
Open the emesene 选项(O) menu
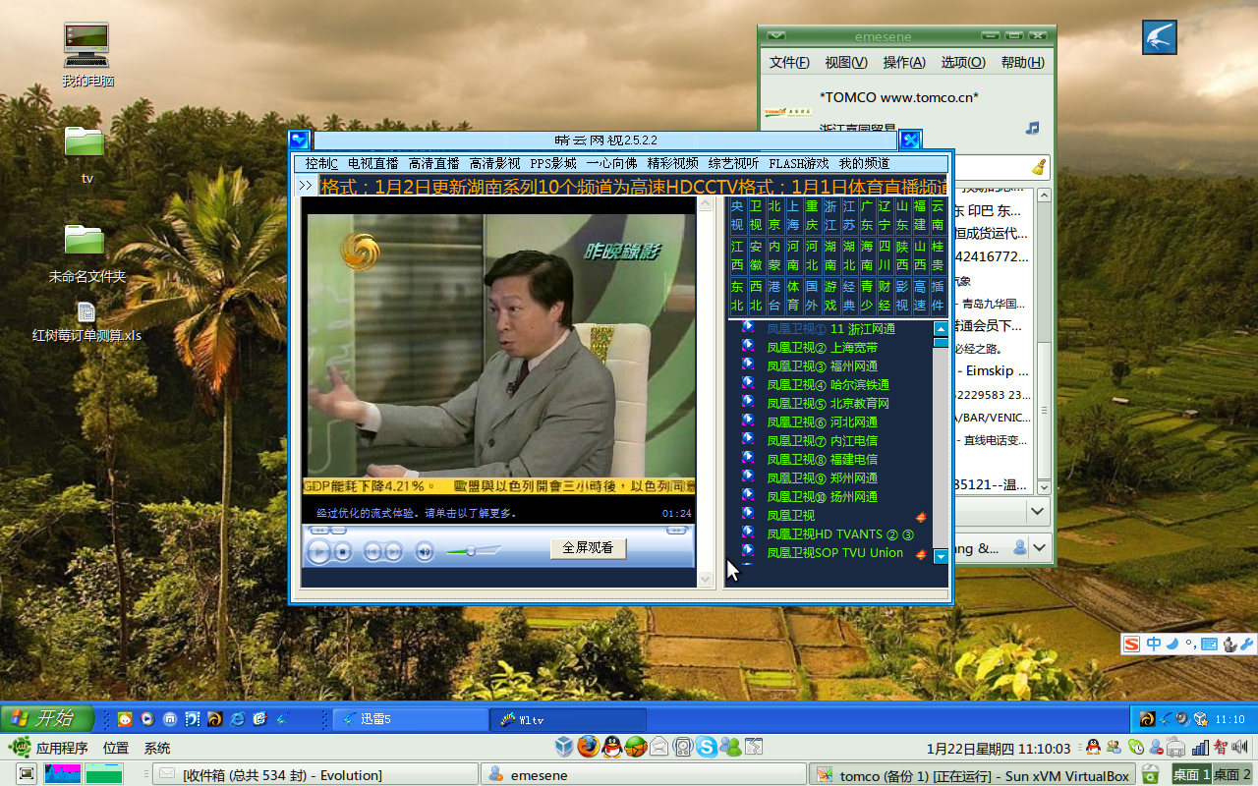[x=963, y=62]
